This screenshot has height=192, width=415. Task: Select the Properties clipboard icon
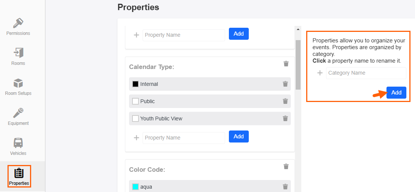(x=19, y=173)
